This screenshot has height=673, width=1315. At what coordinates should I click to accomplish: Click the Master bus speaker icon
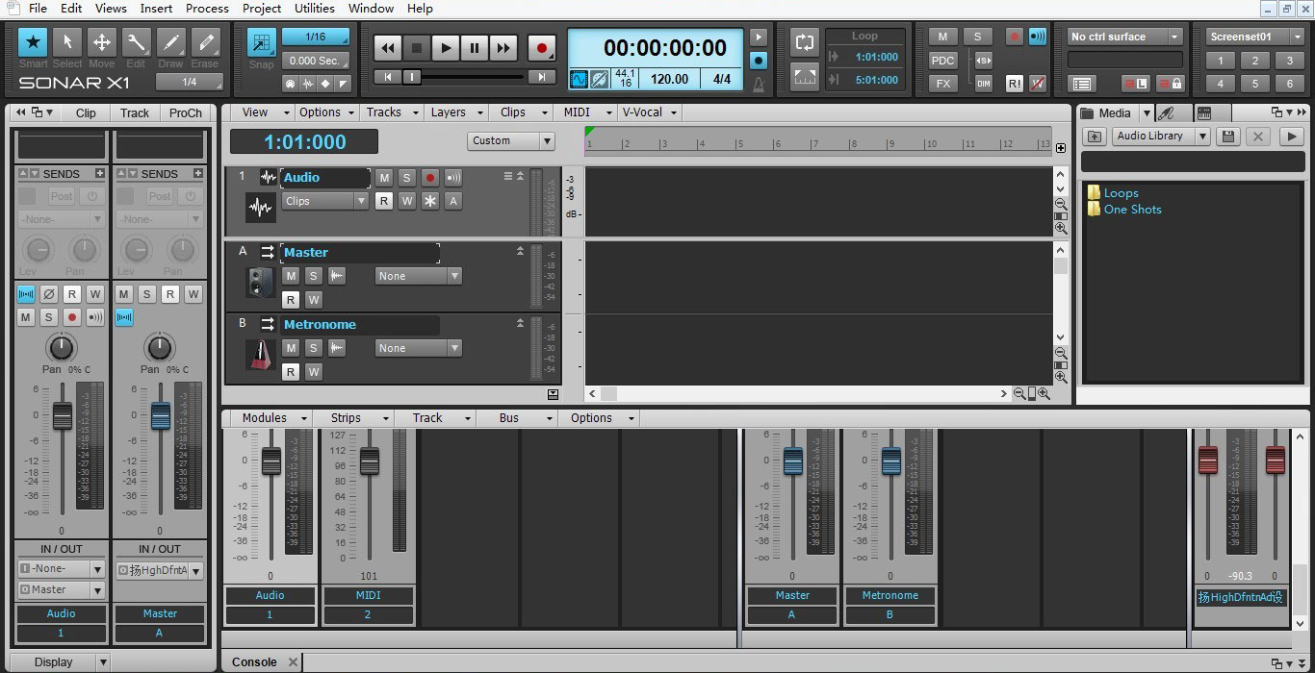point(260,283)
